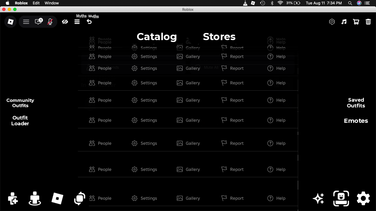Select Help in the bottommost menu row
The height and width of the screenshot is (211, 376).
click(x=276, y=198)
